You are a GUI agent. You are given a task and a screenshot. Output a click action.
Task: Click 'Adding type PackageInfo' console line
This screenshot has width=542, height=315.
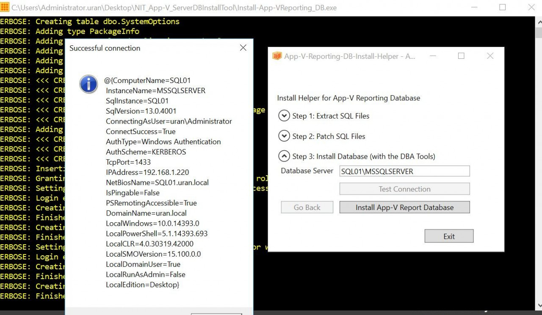pyautogui.click(x=87, y=31)
